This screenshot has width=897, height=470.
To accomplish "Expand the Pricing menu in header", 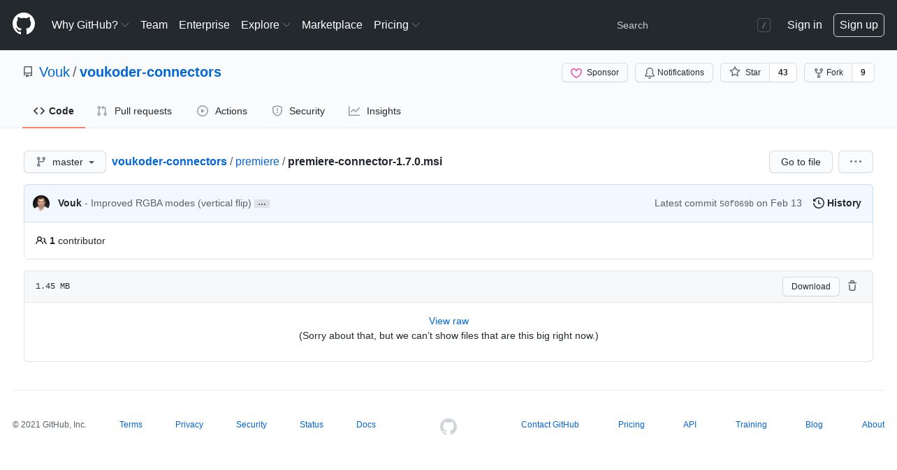I will point(397,24).
